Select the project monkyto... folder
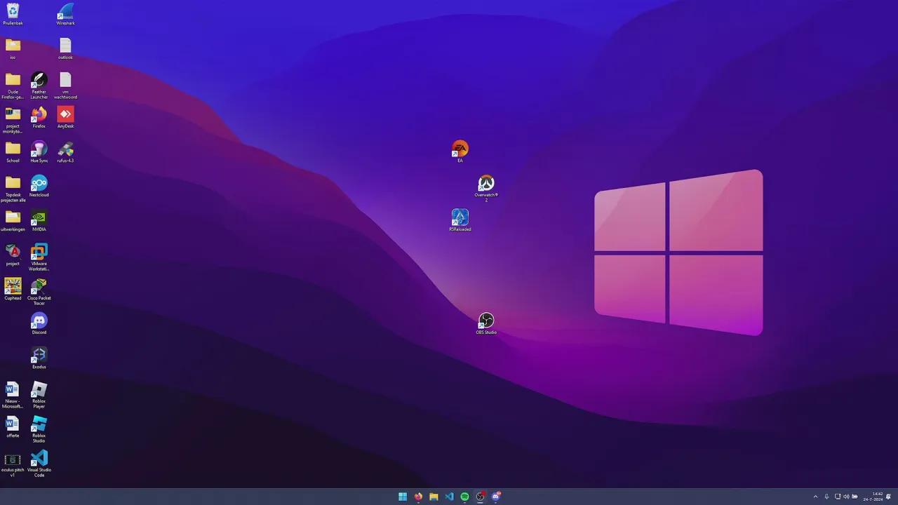 click(13, 120)
